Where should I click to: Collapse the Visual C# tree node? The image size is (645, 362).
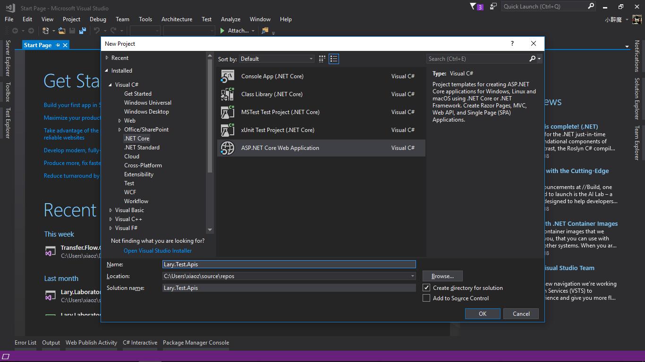click(x=110, y=85)
